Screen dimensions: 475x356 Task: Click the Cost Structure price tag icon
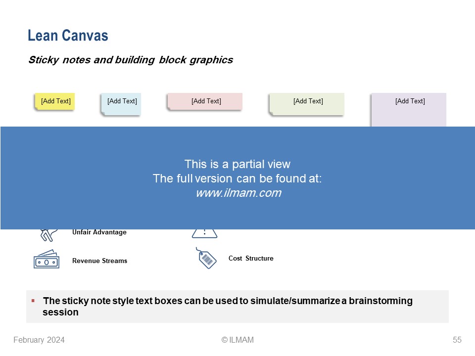[x=206, y=258]
